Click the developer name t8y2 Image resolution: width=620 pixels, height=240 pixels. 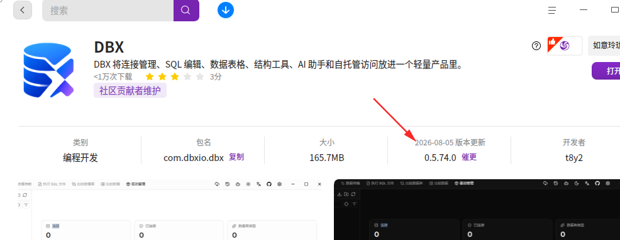574,158
